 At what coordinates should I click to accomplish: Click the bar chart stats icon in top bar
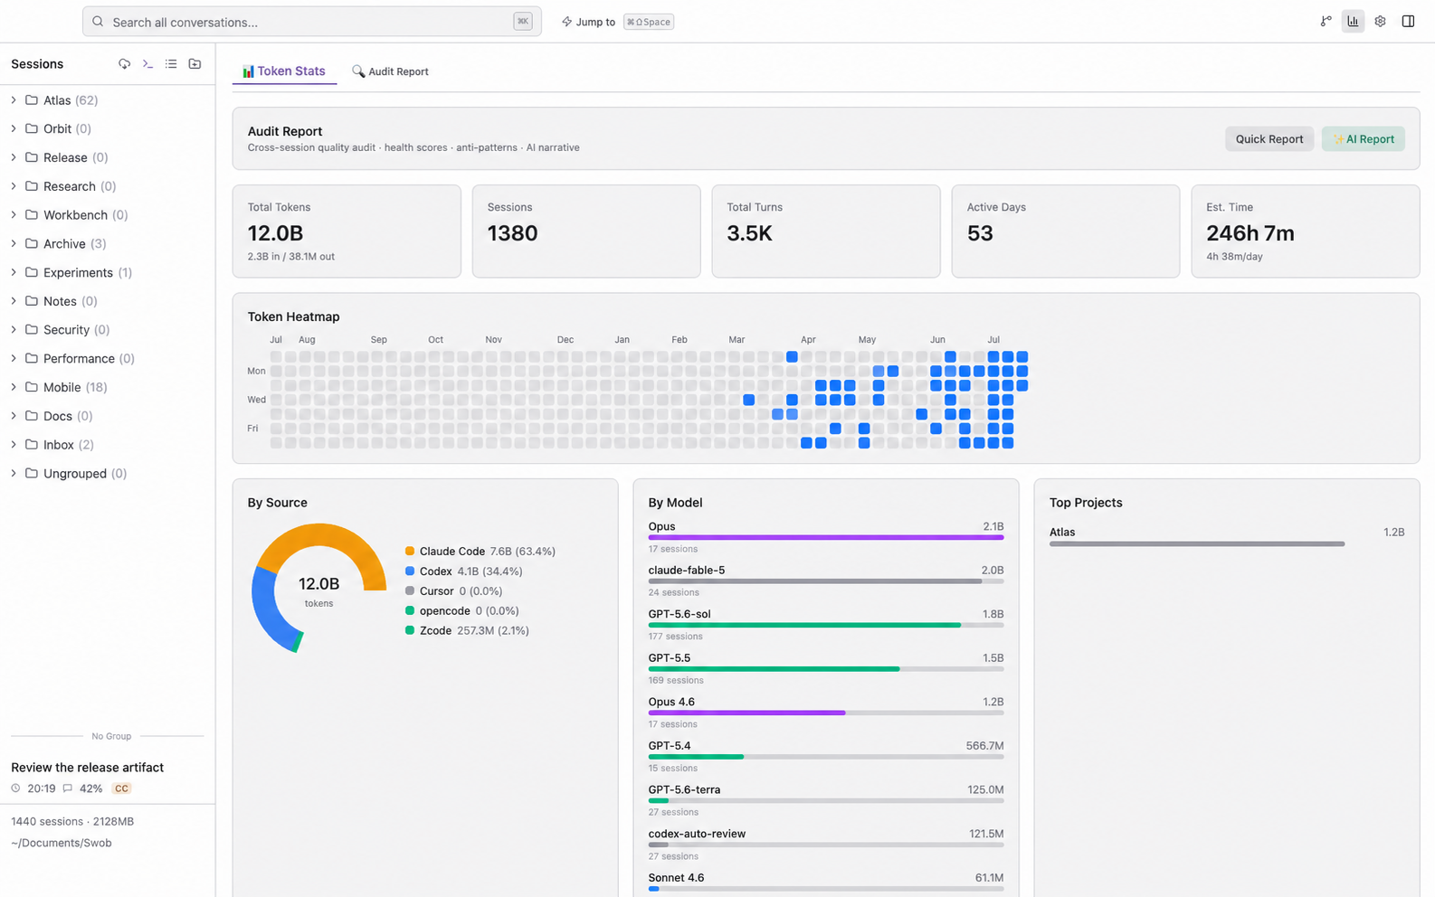[1353, 22]
